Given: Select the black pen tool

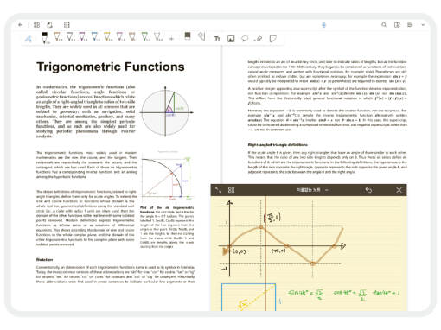Looking at the screenshot, I should coord(44,38).
